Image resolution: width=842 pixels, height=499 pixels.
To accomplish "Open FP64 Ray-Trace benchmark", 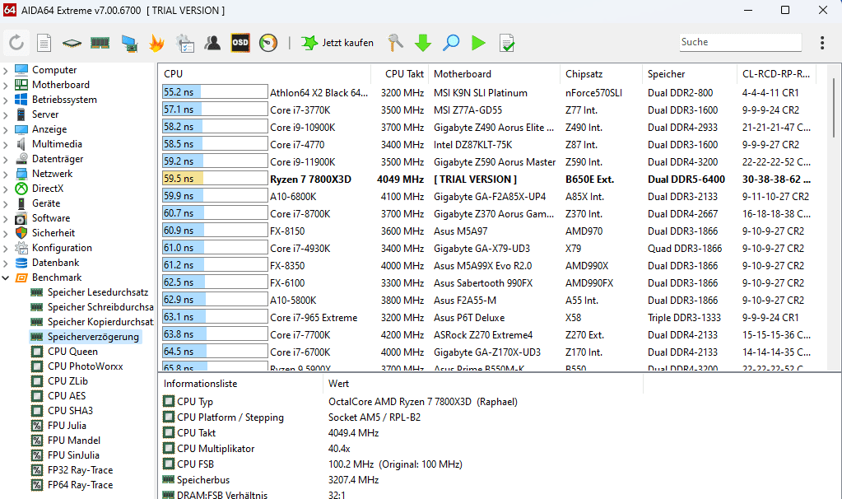I will coord(80,485).
